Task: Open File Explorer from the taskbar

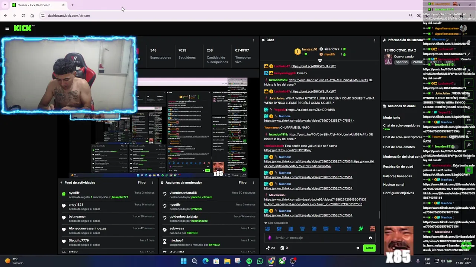Action: click(x=227, y=261)
